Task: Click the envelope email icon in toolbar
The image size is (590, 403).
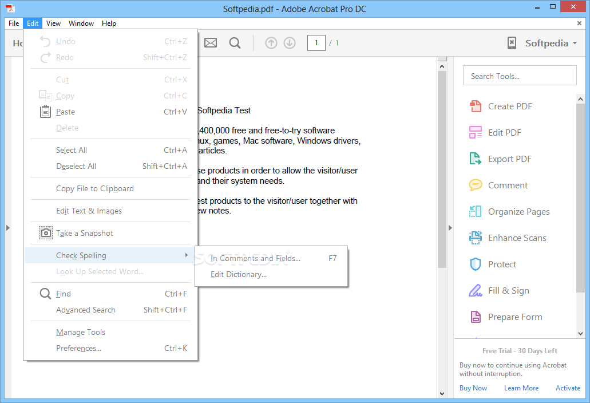Action: point(211,43)
